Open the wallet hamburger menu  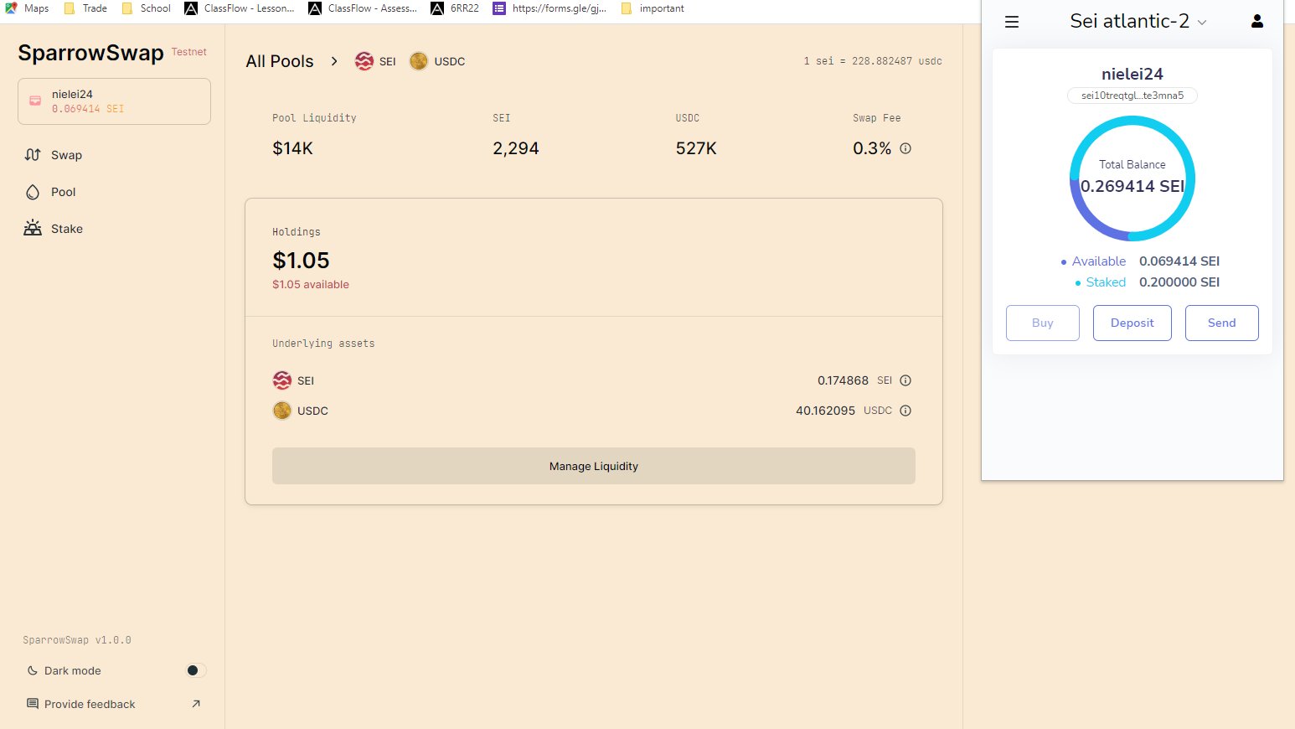pyautogui.click(x=1012, y=22)
